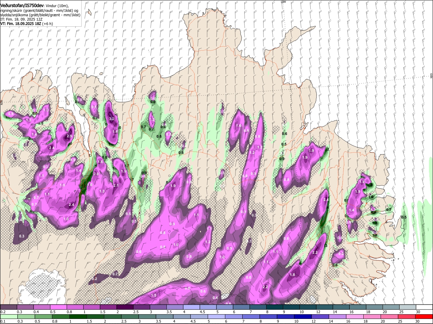433x324 pixels.
Task: Click the precipitation value '2.9' on the map
Action: [x=69, y=136]
